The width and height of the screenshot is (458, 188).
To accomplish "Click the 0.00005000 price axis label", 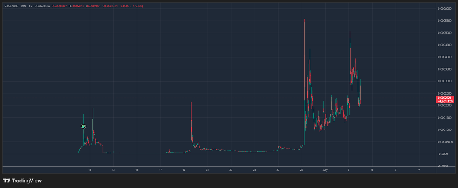I will click(445, 142).
